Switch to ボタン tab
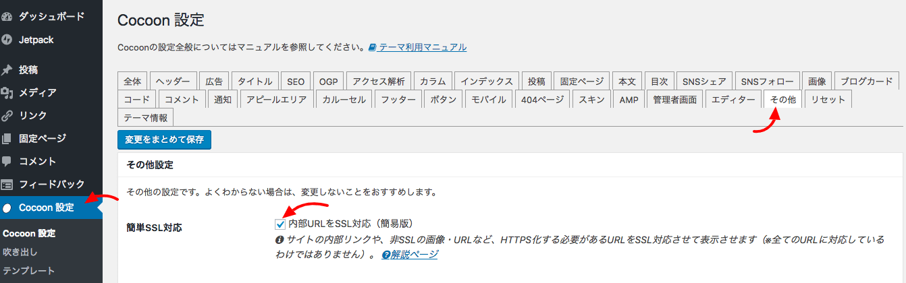Image resolution: width=906 pixels, height=283 pixels. point(443,100)
